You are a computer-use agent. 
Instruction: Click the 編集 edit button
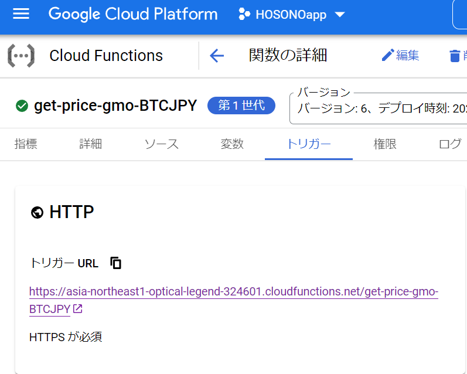pos(400,56)
